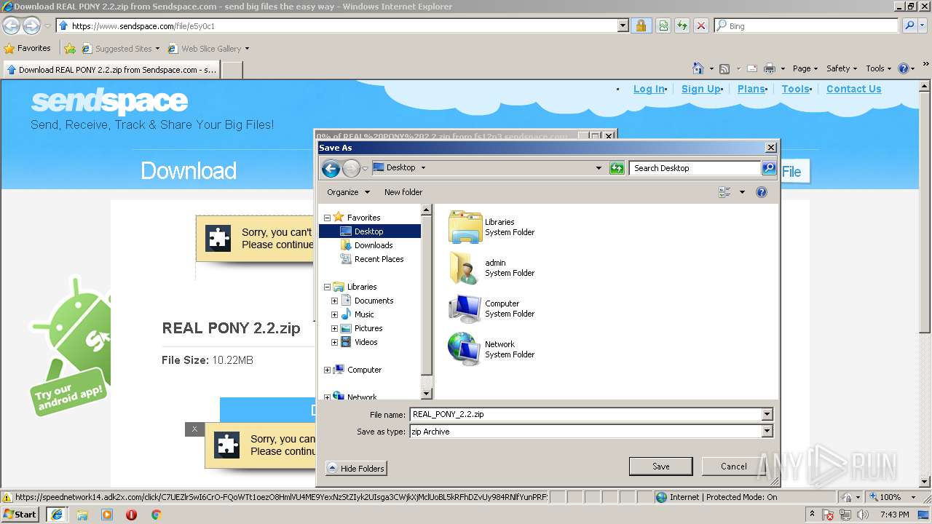The height and width of the screenshot is (524, 932).
Task: Open the Save as type dropdown
Action: [x=766, y=432]
